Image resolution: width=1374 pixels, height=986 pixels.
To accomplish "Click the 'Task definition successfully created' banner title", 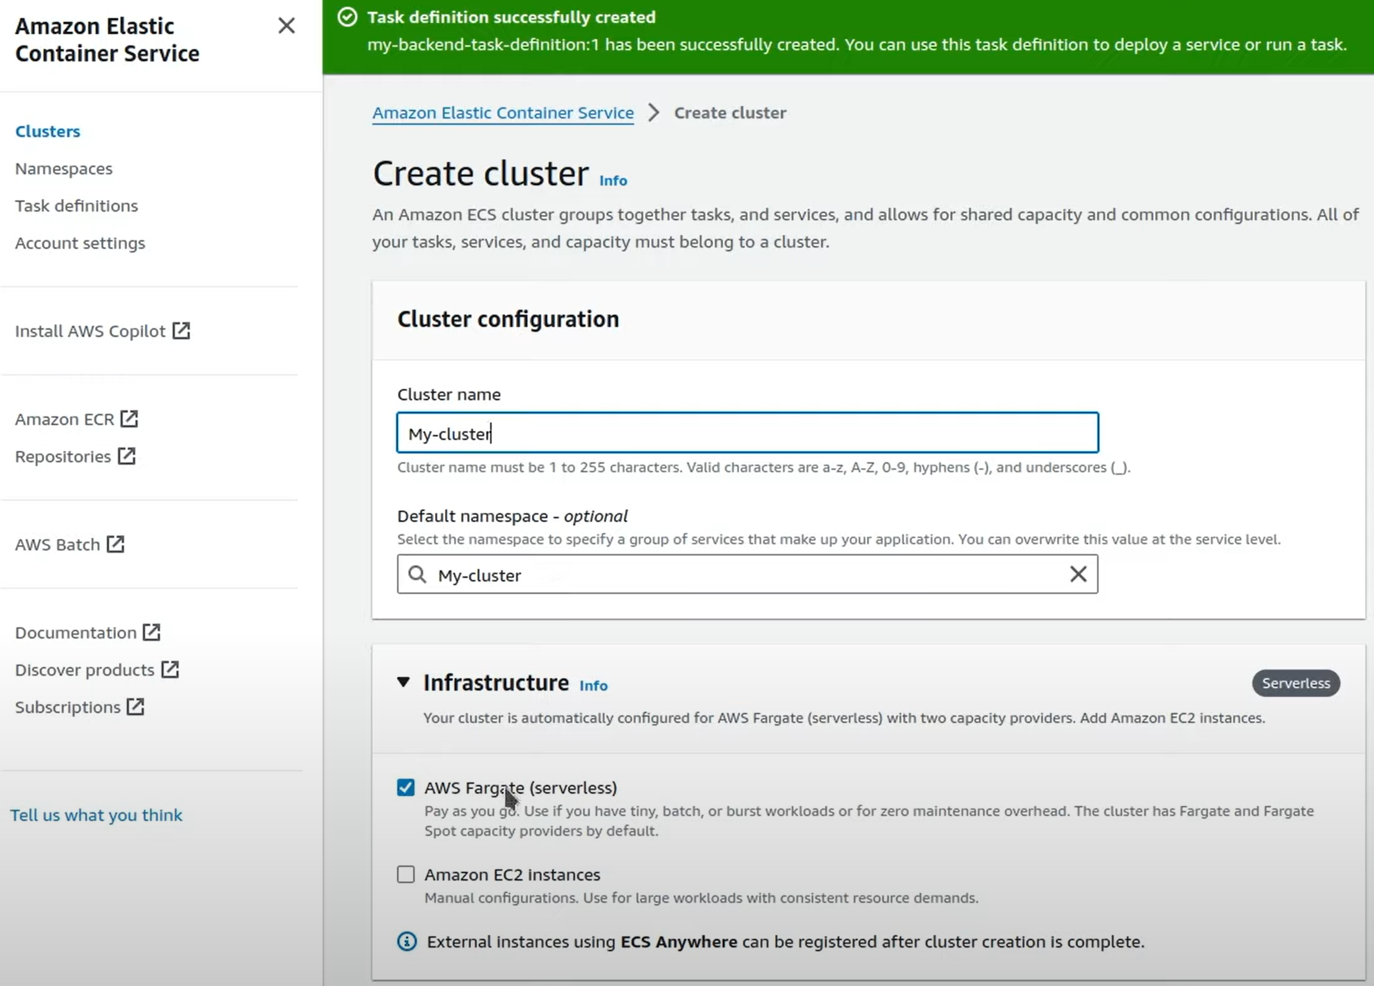I will point(511,17).
